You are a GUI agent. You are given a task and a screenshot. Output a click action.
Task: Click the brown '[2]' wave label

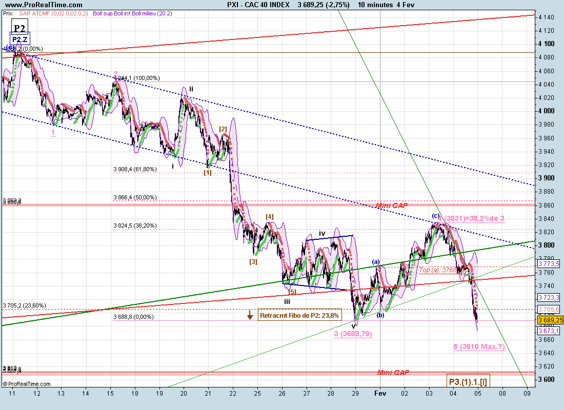point(223,129)
